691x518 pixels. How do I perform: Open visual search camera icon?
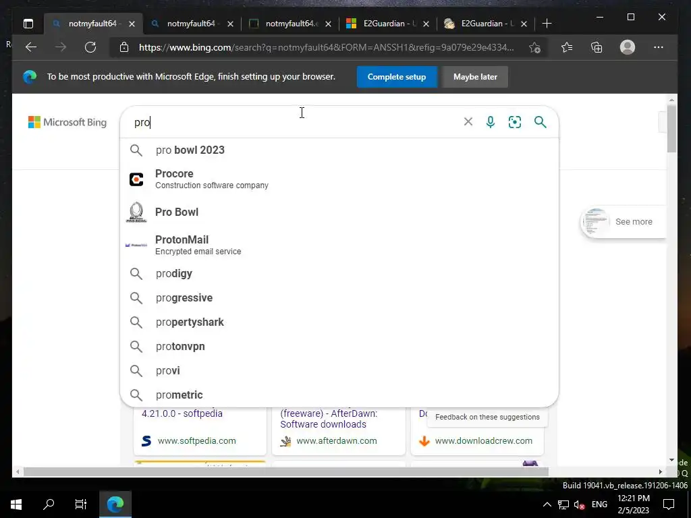point(515,122)
